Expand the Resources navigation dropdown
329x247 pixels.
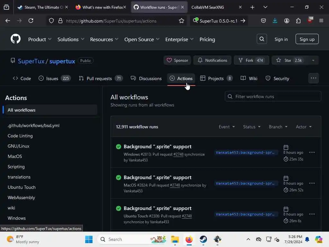pyautogui.click(x=104, y=39)
